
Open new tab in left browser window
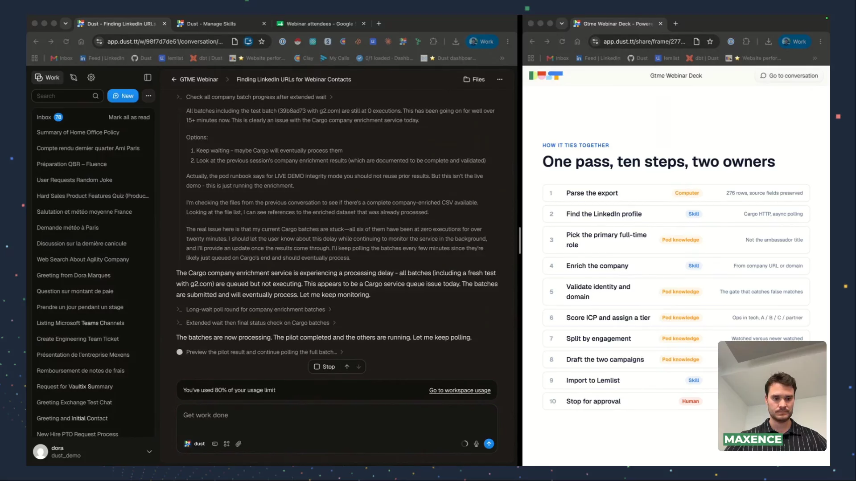[379, 24]
